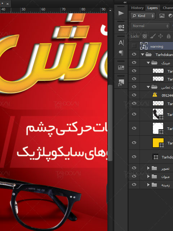The image size is (173, 231).
Task: Close the open document tab
Action: (8, 4)
